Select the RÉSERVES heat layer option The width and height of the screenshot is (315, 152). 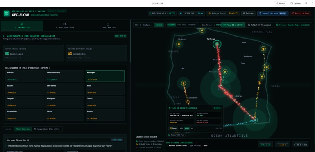click(x=192, y=25)
